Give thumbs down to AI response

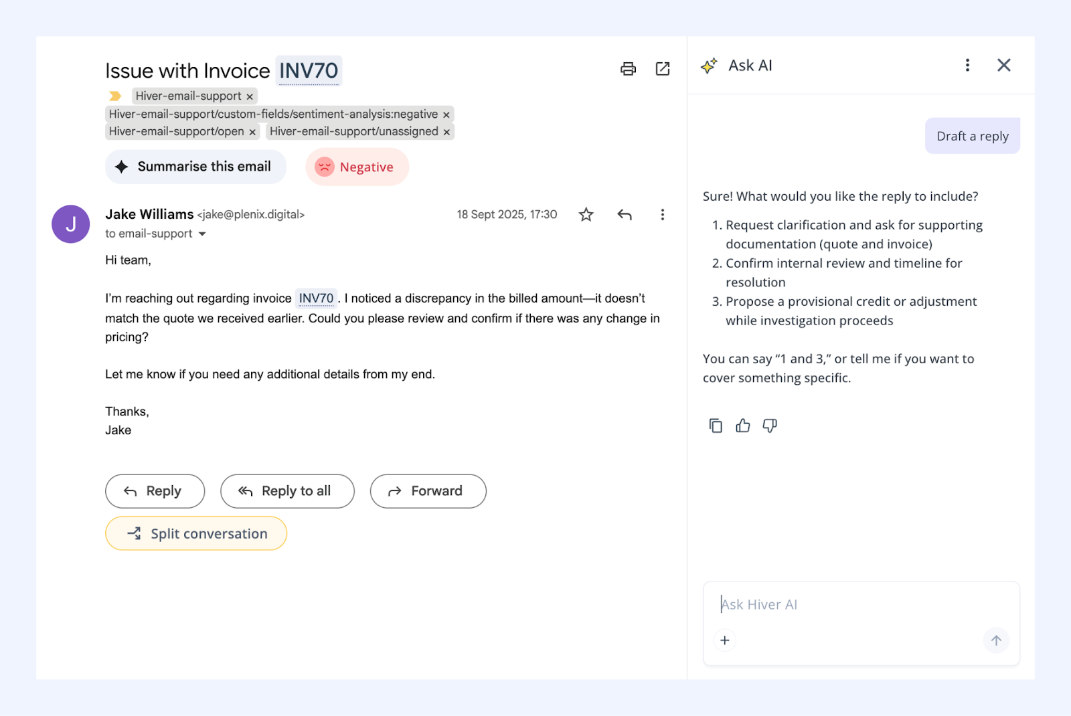tap(770, 426)
